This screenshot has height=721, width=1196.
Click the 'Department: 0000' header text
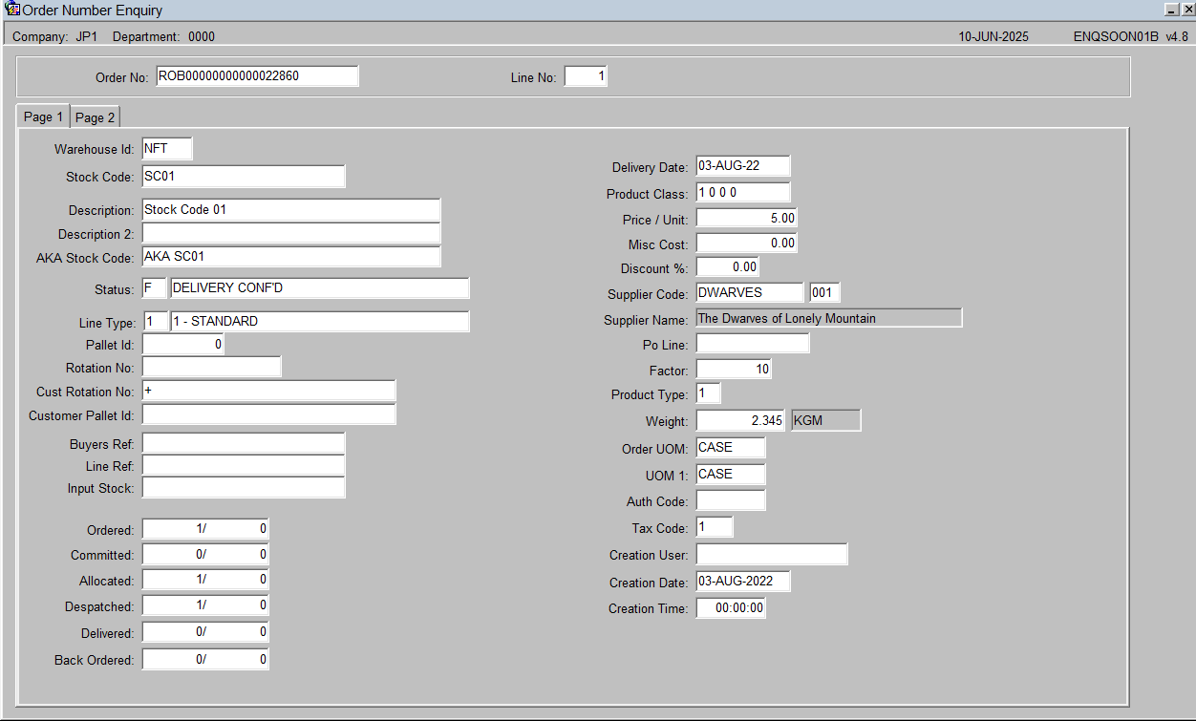(x=163, y=37)
